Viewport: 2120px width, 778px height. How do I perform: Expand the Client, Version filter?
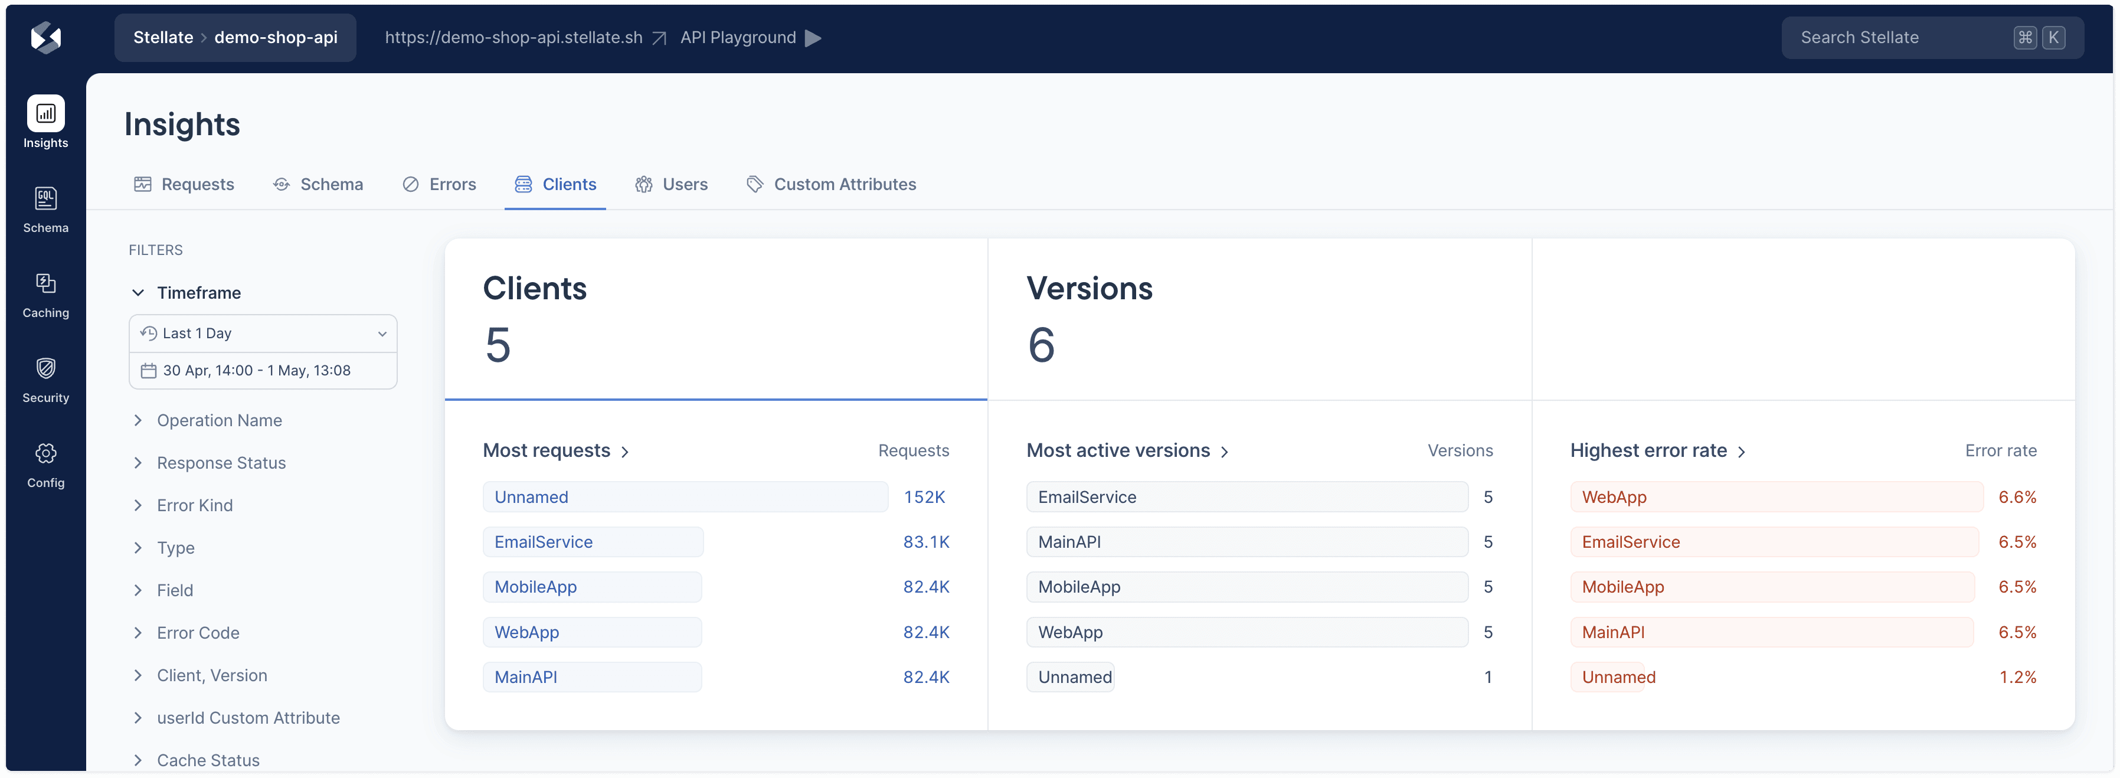pyautogui.click(x=211, y=676)
